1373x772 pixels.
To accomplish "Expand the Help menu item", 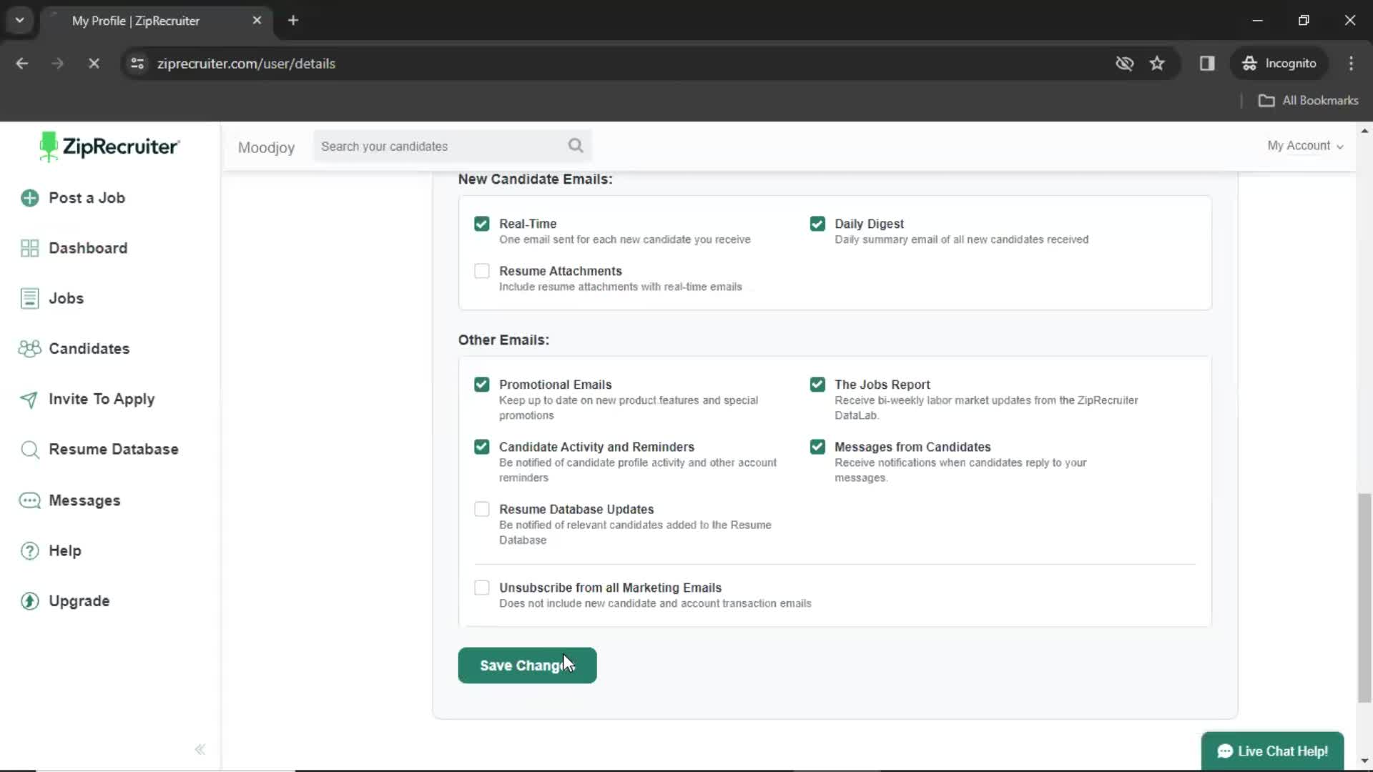I will 64,550.
